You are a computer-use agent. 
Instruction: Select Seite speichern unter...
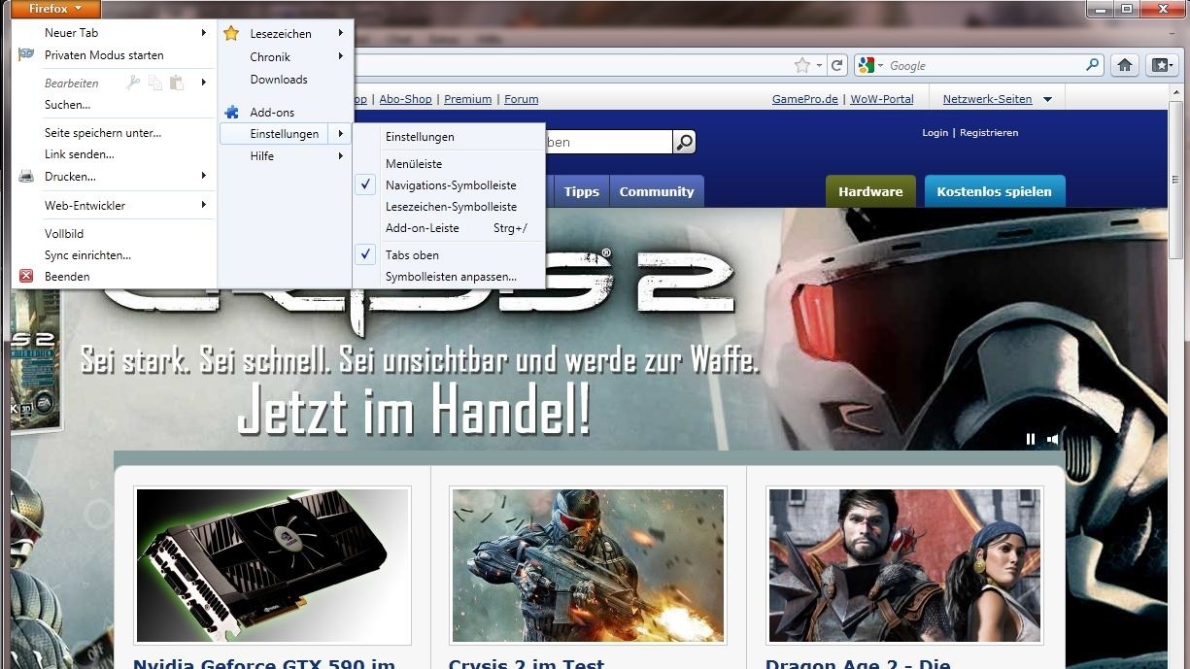click(x=103, y=132)
